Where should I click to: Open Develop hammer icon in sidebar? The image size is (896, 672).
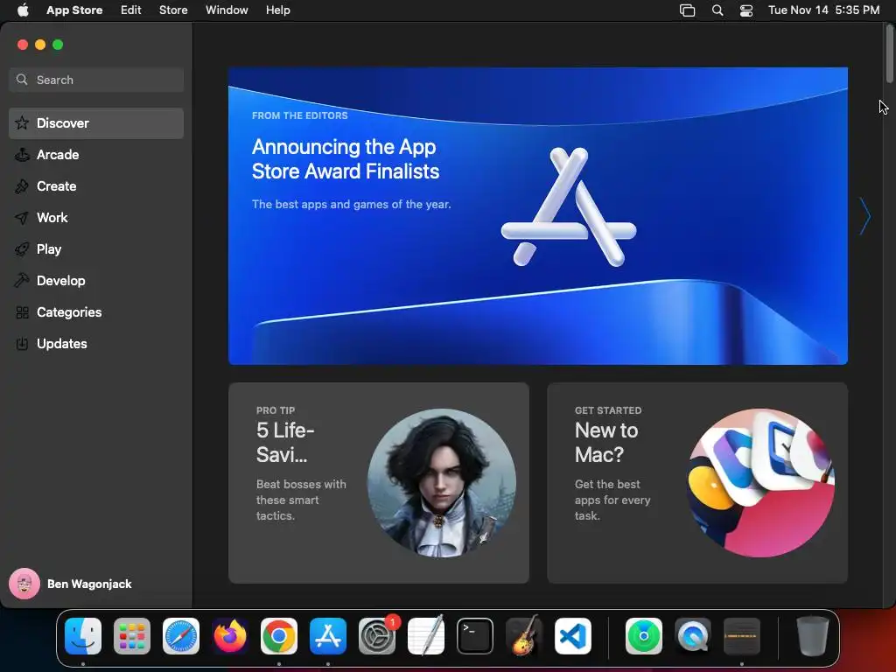[x=22, y=281]
